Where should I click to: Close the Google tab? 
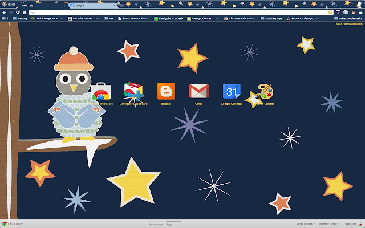(114, 5)
